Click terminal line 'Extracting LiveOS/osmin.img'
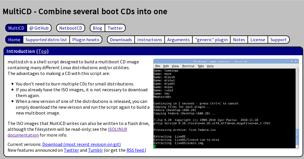304x159 pixels. coord(178,143)
